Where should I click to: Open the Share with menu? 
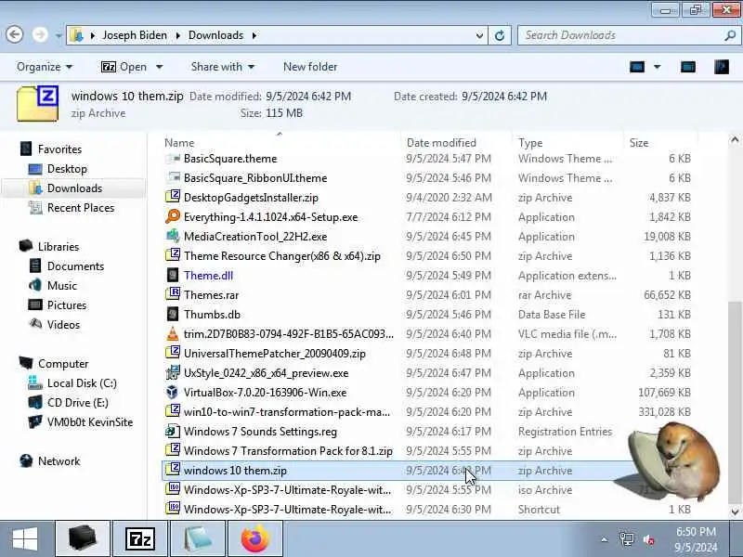tap(223, 67)
